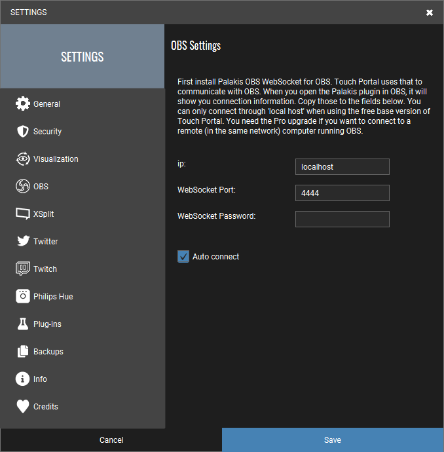This screenshot has height=452, width=444.
Task: Click the Security shield icon
Action: [x=23, y=132]
